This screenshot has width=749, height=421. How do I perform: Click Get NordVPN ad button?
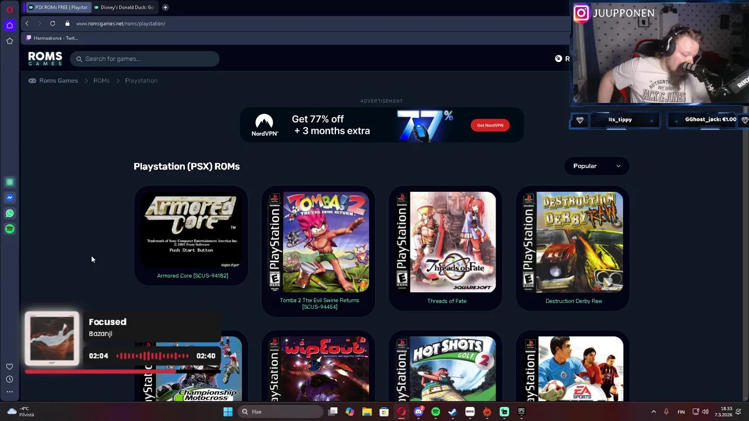point(490,125)
